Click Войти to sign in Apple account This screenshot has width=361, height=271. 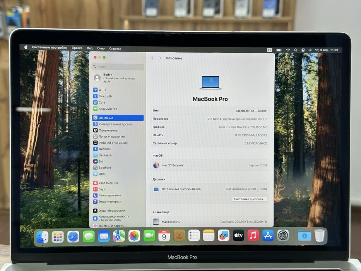[x=118, y=78]
